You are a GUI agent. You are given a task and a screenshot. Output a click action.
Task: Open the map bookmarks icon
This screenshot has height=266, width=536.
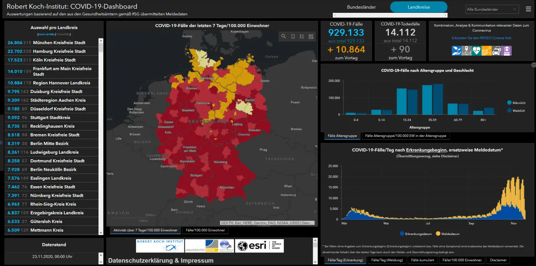pos(293,36)
